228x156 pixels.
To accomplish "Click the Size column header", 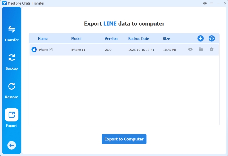I will pyautogui.click(x=166, y=39).
